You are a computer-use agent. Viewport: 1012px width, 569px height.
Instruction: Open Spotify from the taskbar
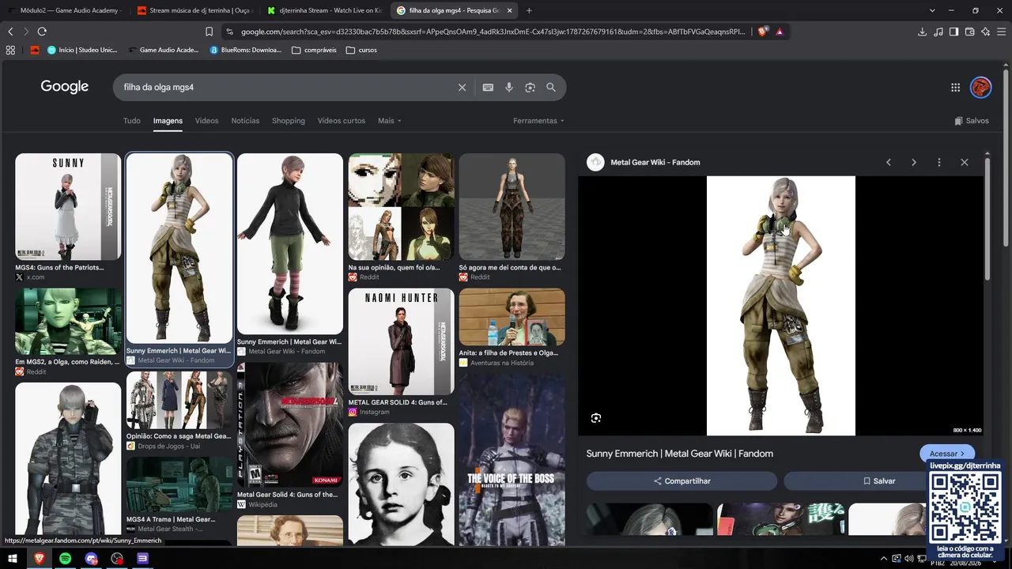(x=65, y=559)
